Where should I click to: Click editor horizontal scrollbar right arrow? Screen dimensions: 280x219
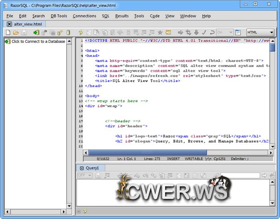[271, 153]
